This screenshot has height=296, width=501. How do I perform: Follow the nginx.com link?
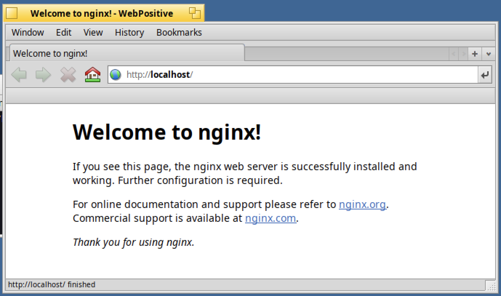[270, 218]
